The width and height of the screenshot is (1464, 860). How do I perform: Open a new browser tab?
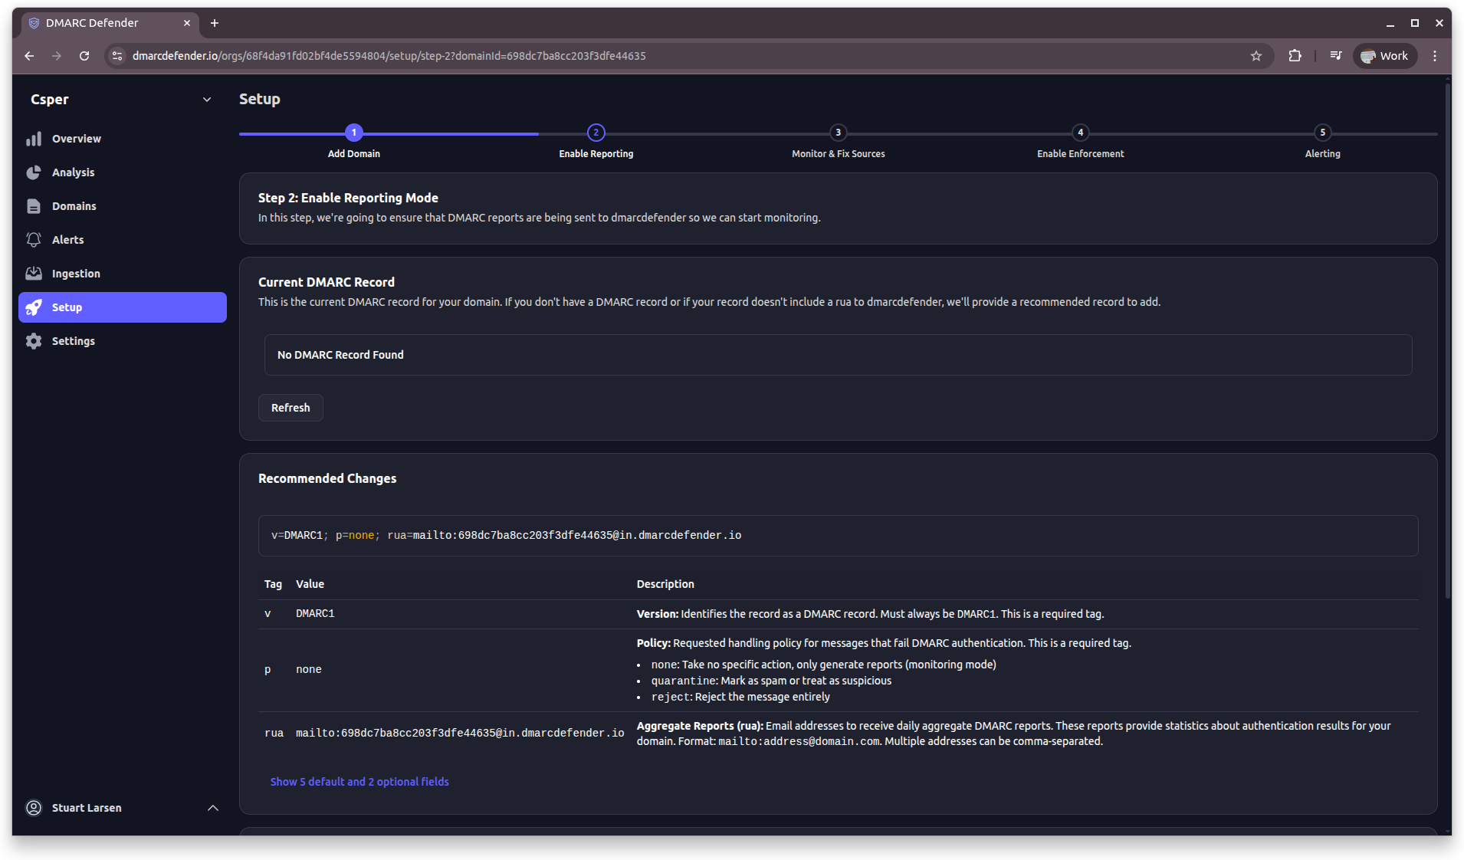pyautogui.click(x=215, y=23)
